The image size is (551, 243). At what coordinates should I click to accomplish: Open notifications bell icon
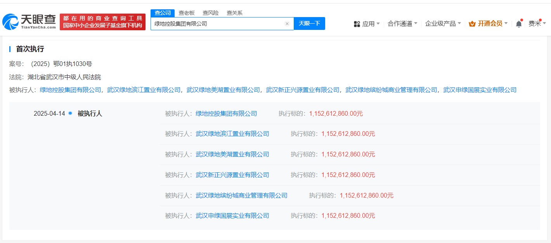tap(519, 24)
